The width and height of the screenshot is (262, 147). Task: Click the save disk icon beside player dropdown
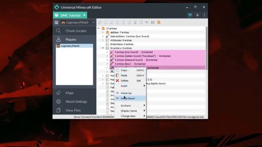point(56,22)
